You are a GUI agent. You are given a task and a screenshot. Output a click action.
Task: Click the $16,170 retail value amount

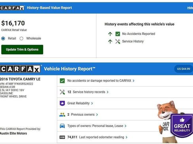[13, 23]
